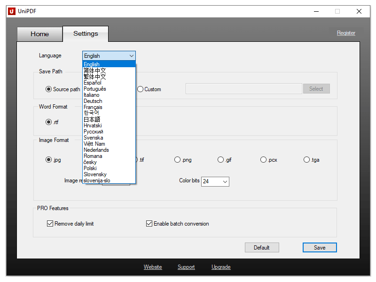Switch to the Home tab
This screenshot has height=282, width=376.
39,34
